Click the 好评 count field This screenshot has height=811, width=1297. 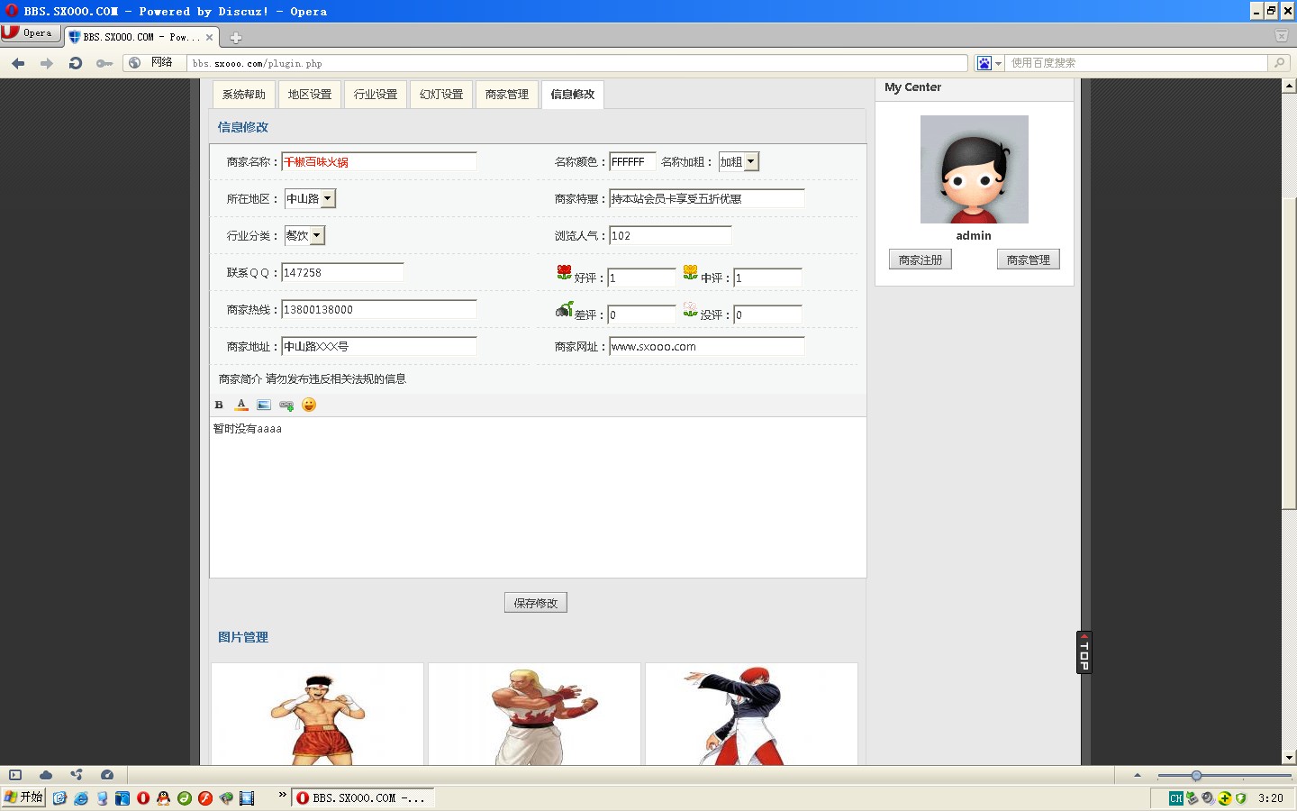641,278
